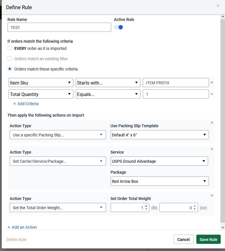Close the Define Rule dialog

tap(218, 6)
